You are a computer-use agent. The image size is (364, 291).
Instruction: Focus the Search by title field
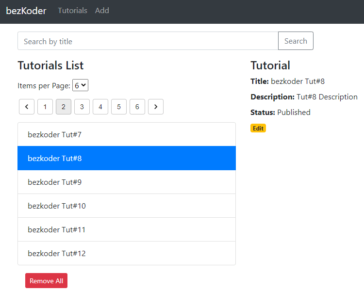tap(148, 41)
